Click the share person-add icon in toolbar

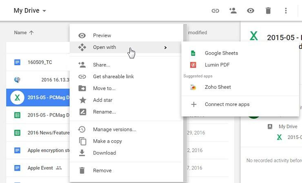pyautogui.click(x=233, y=11)
